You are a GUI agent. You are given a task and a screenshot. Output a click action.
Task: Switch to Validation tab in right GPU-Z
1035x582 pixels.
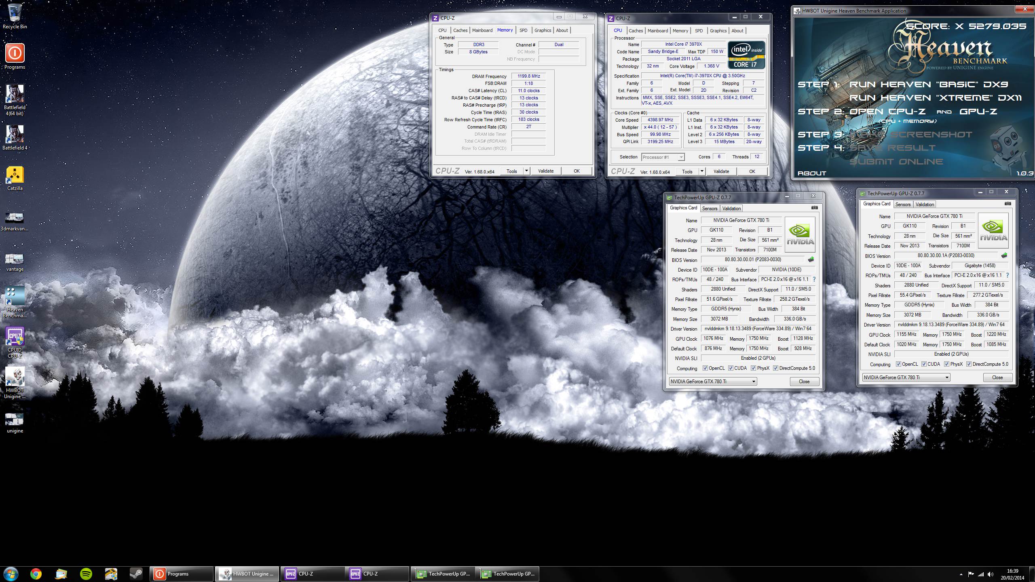pyautogui.click(x=925, y=205)
